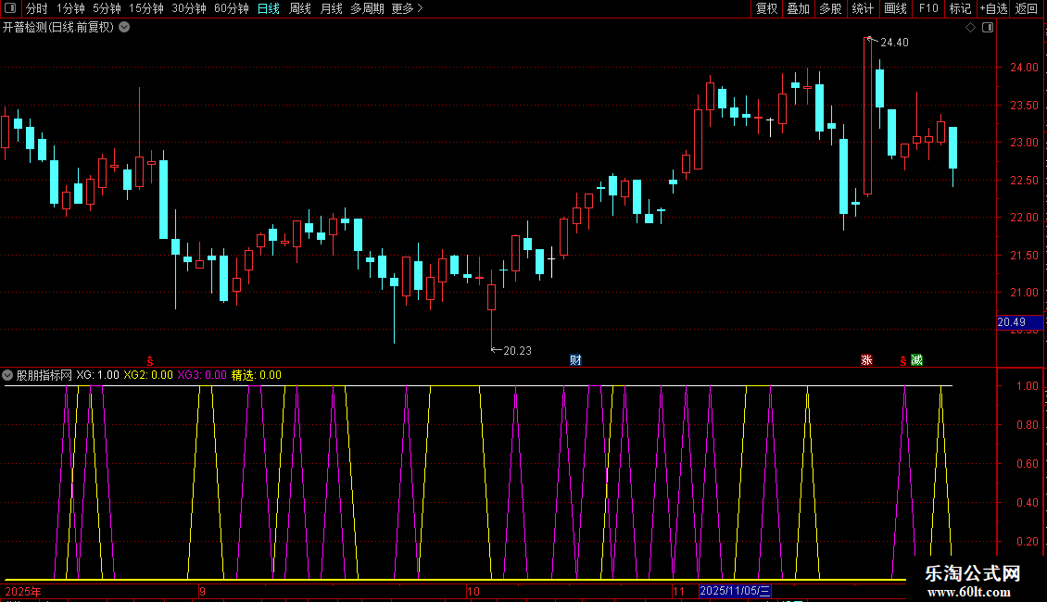Open the 多股 multi-stock view
The width and height of the screenshot is (1047, 602).
[x=830, y=8]
